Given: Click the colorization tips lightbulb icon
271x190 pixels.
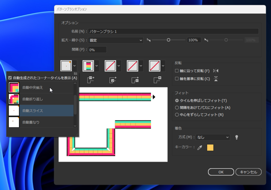Looking at the screenshot, I should [237, 137].
